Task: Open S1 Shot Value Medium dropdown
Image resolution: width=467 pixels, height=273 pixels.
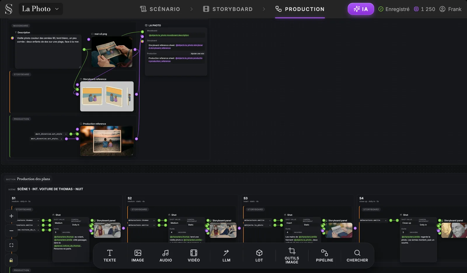Action: 62,223
